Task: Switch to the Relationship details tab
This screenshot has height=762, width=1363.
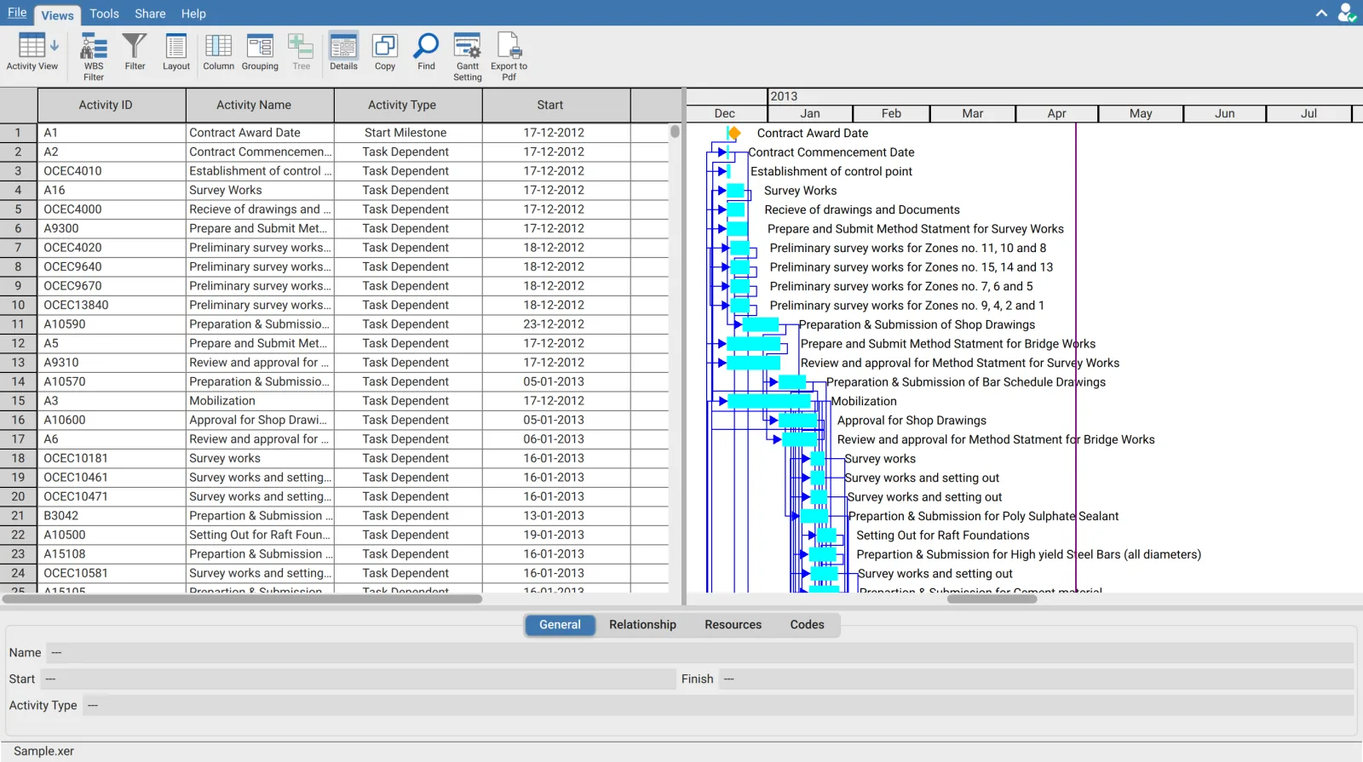Action: point(642,625)
